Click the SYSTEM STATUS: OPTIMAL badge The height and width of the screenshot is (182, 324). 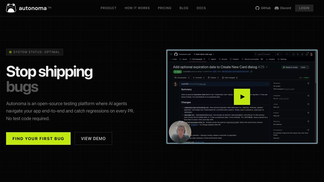(x=34, y=52)
